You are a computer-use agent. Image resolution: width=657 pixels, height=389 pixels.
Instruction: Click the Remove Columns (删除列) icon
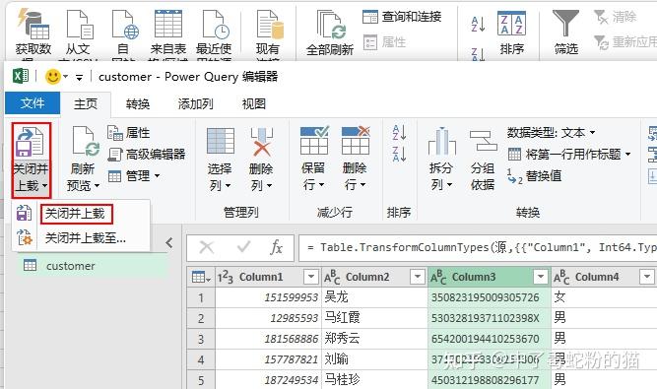261,142
